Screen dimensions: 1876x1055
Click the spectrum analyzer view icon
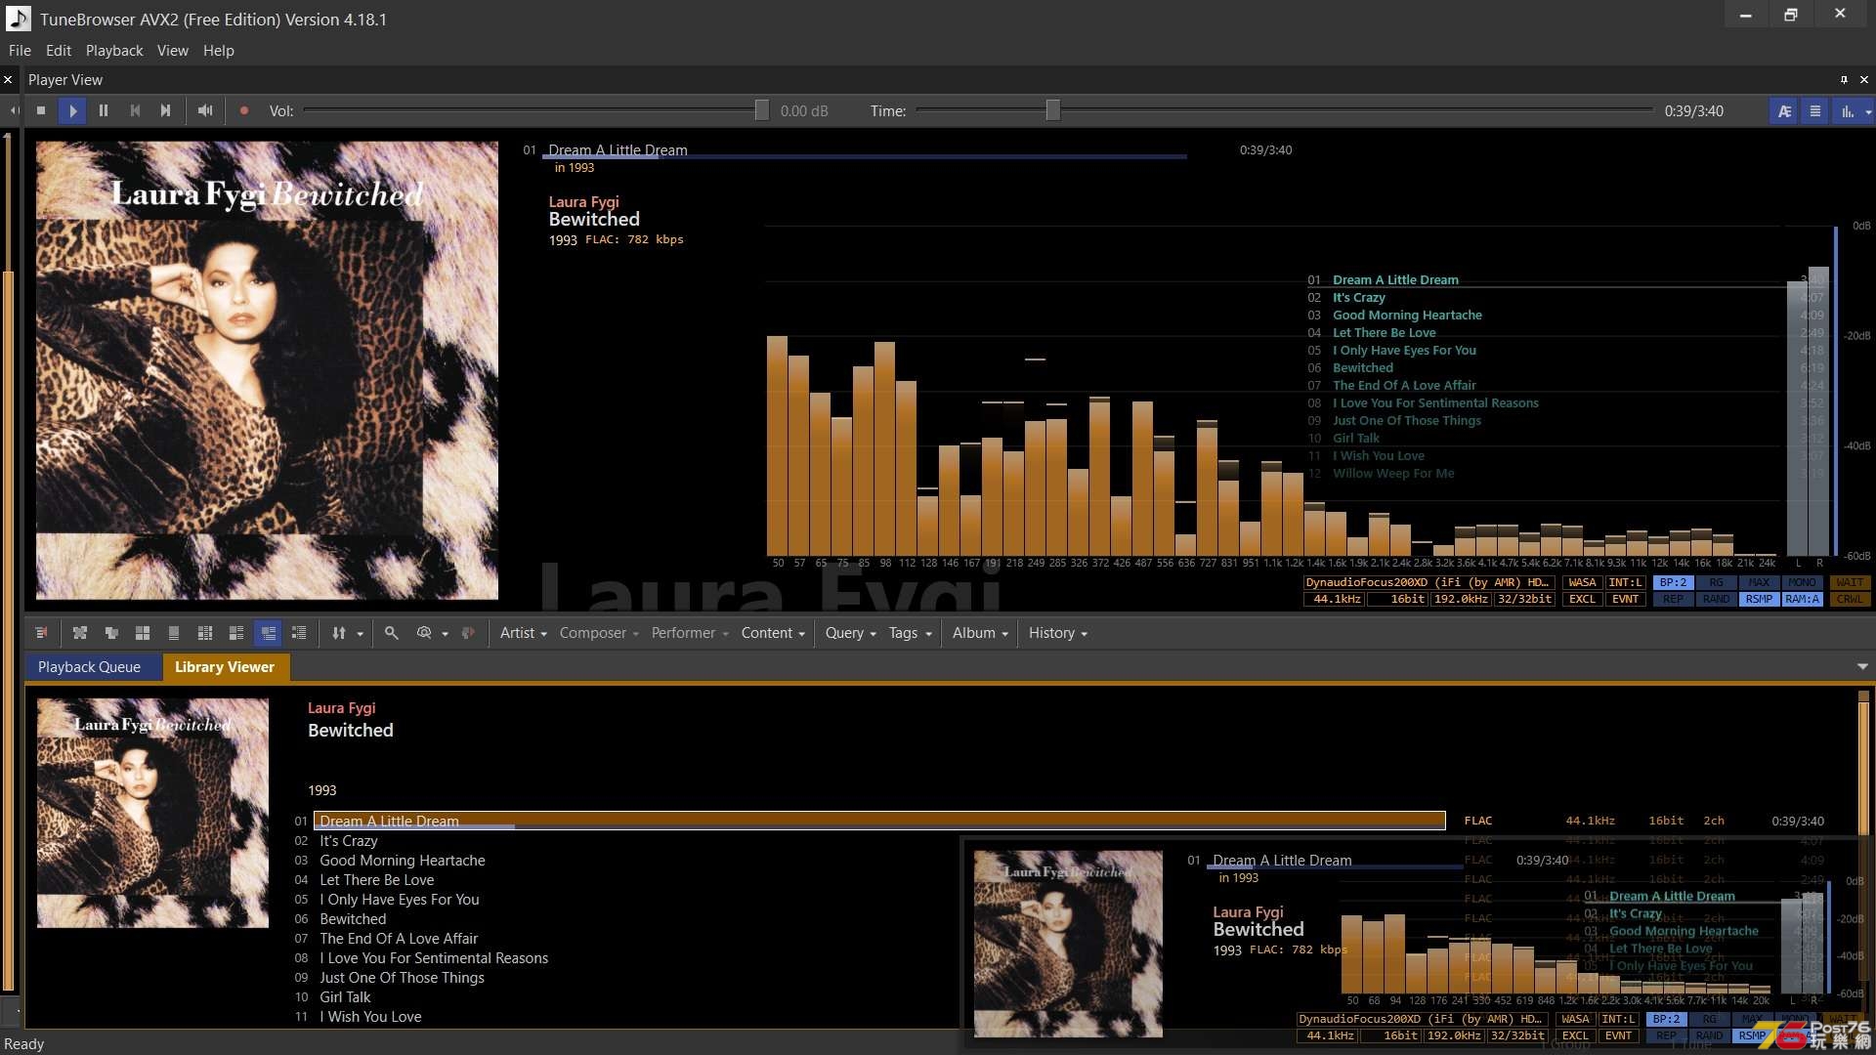pyautogui.click(x=1847, y=111)
